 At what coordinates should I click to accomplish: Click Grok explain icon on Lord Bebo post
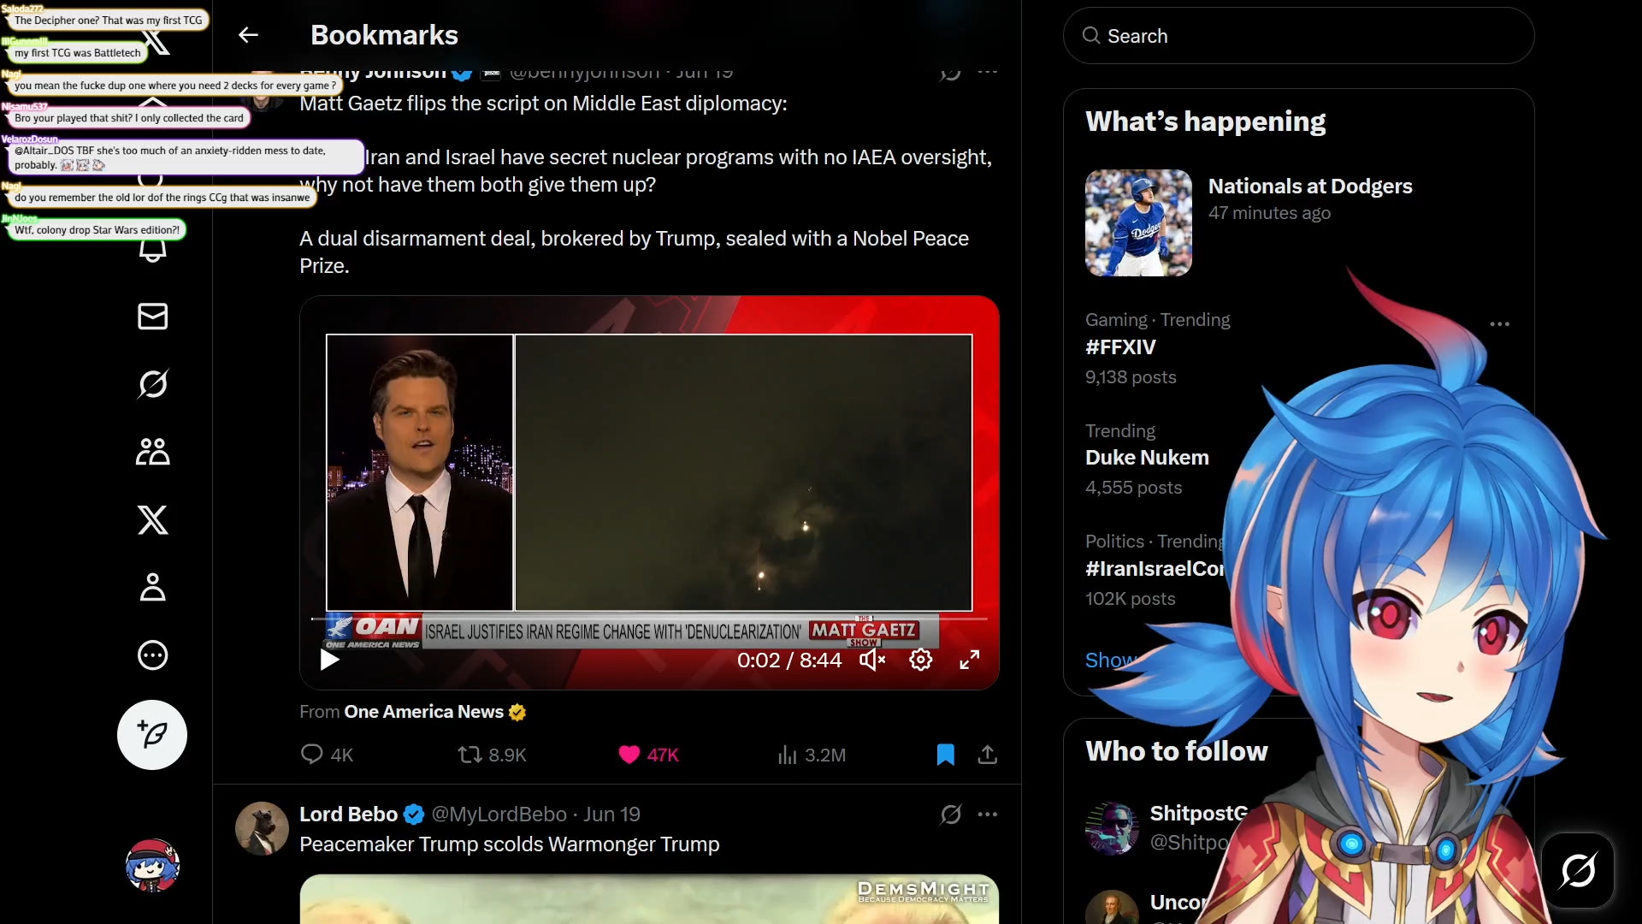point(950,814)
